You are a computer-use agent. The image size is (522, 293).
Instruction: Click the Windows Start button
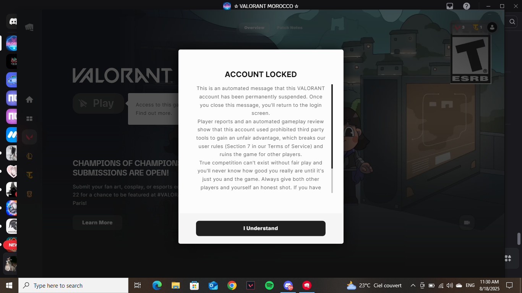click(9, 285)
